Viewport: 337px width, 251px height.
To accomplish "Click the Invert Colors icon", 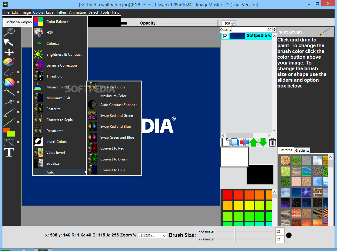I will (x=38, y=141).
